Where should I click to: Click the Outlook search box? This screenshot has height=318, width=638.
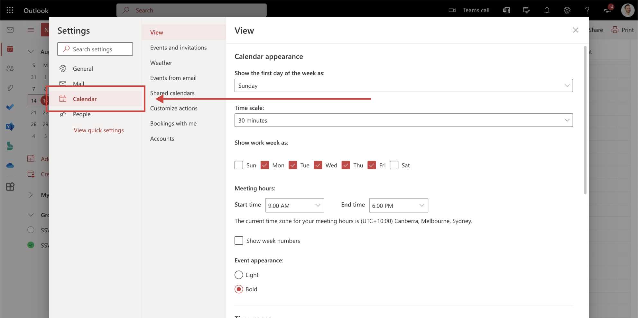pyautogui.click(x=191, y=10)
